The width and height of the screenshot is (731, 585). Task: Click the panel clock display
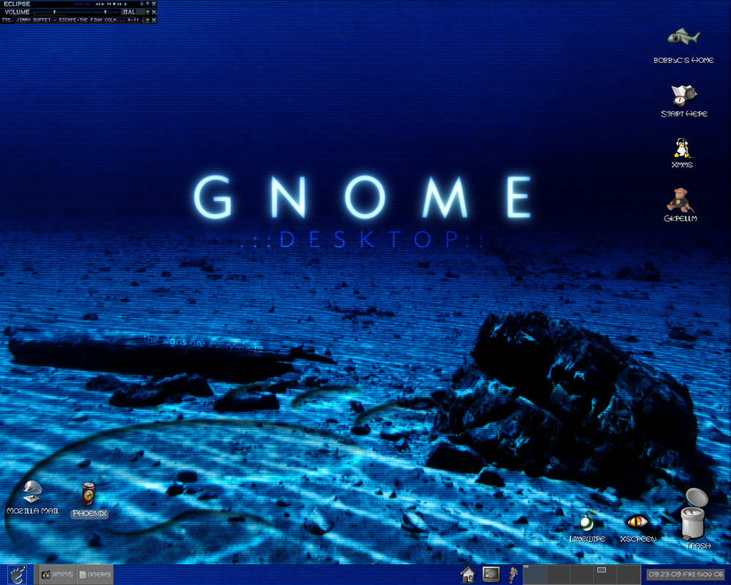pyautogui.click(x=686, y=574)
